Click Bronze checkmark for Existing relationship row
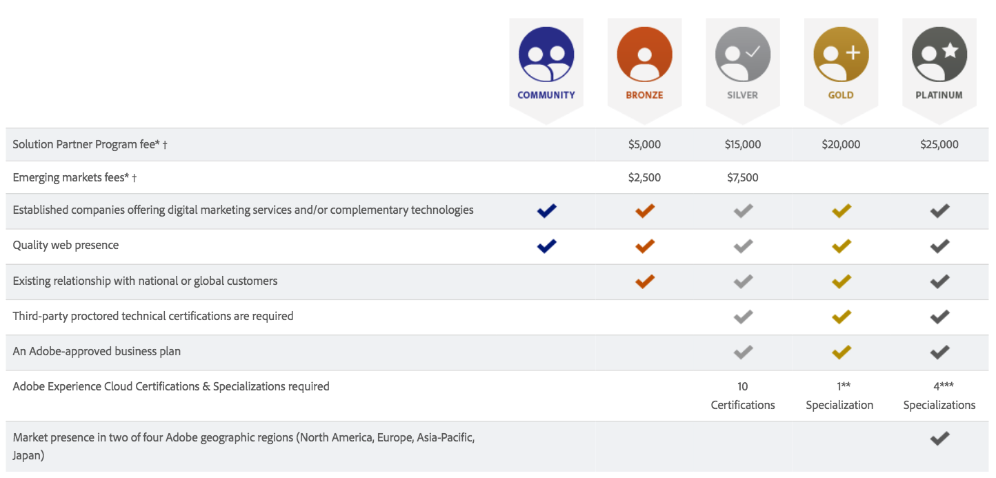 (x=644, y=281)
